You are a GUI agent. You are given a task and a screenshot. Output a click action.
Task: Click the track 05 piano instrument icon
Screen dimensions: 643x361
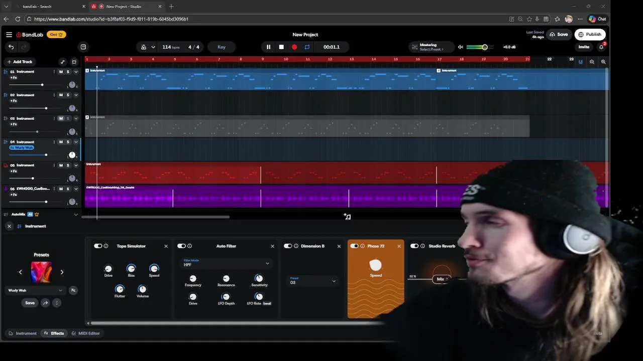point(6,165)
